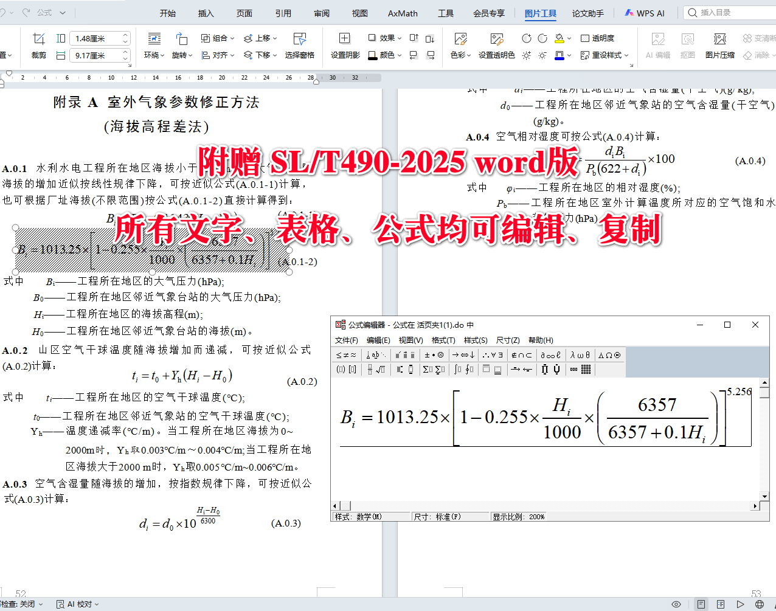Open the Selection Pane (选择窗格)

coord(299,46)
